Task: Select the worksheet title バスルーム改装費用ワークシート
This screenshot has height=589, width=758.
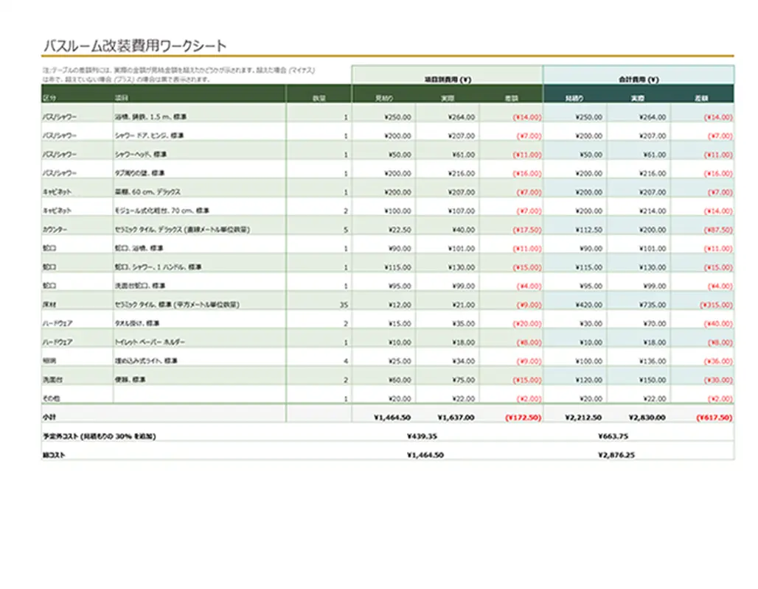Action: 136,44
